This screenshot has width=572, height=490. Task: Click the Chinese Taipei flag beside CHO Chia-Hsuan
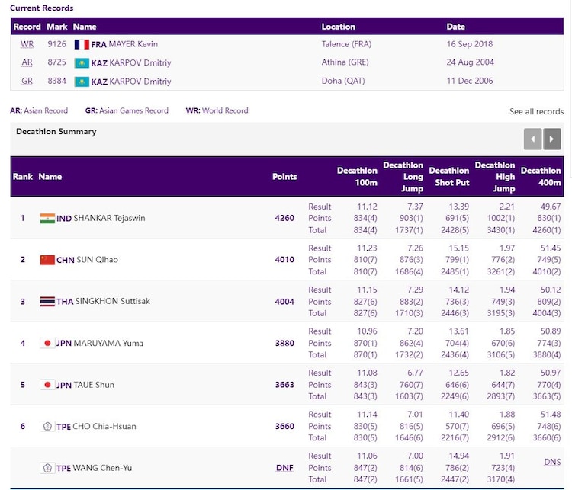pos(47,426)
